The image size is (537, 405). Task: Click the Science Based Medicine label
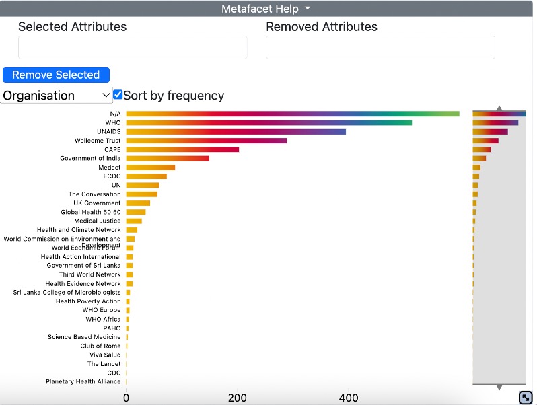click(x=84, y=337)
